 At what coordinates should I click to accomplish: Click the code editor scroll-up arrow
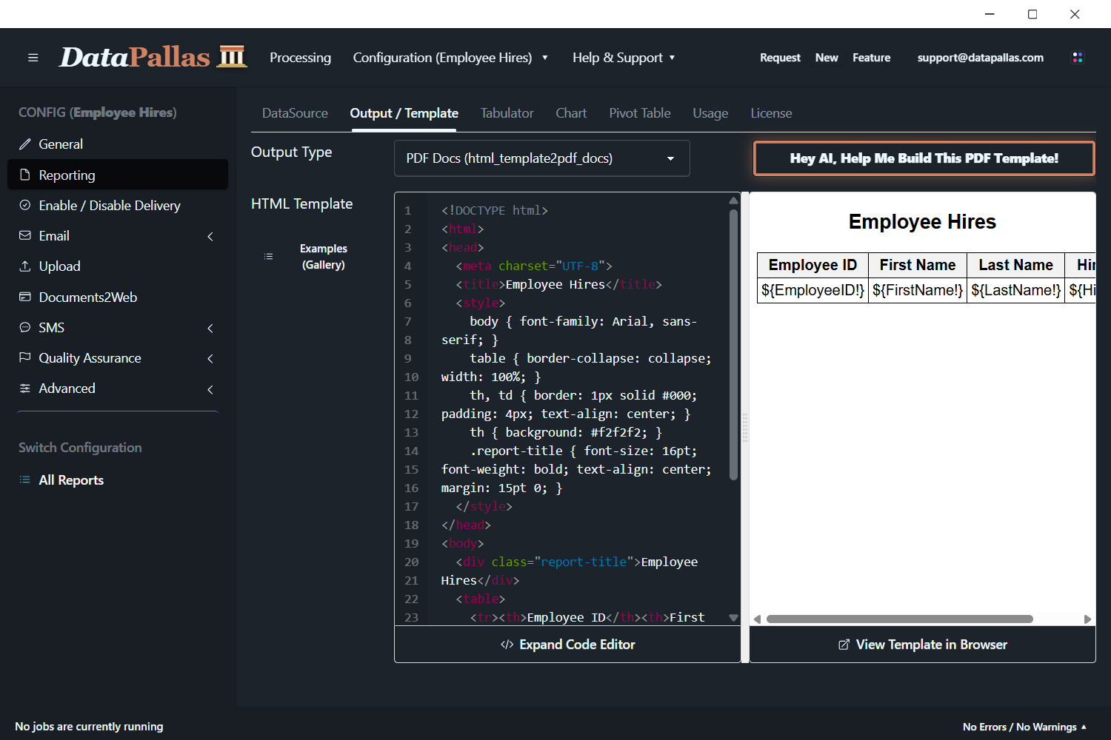coord(733,201)
